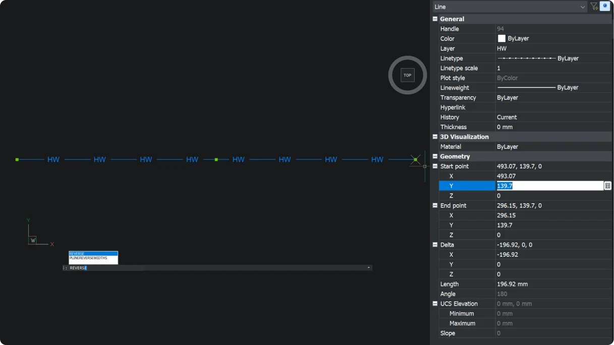Click the left end green grip of the line
Image resolution: width=614 pixels, height=345 pixels.
pyautogui.click(x=17, y=159)
